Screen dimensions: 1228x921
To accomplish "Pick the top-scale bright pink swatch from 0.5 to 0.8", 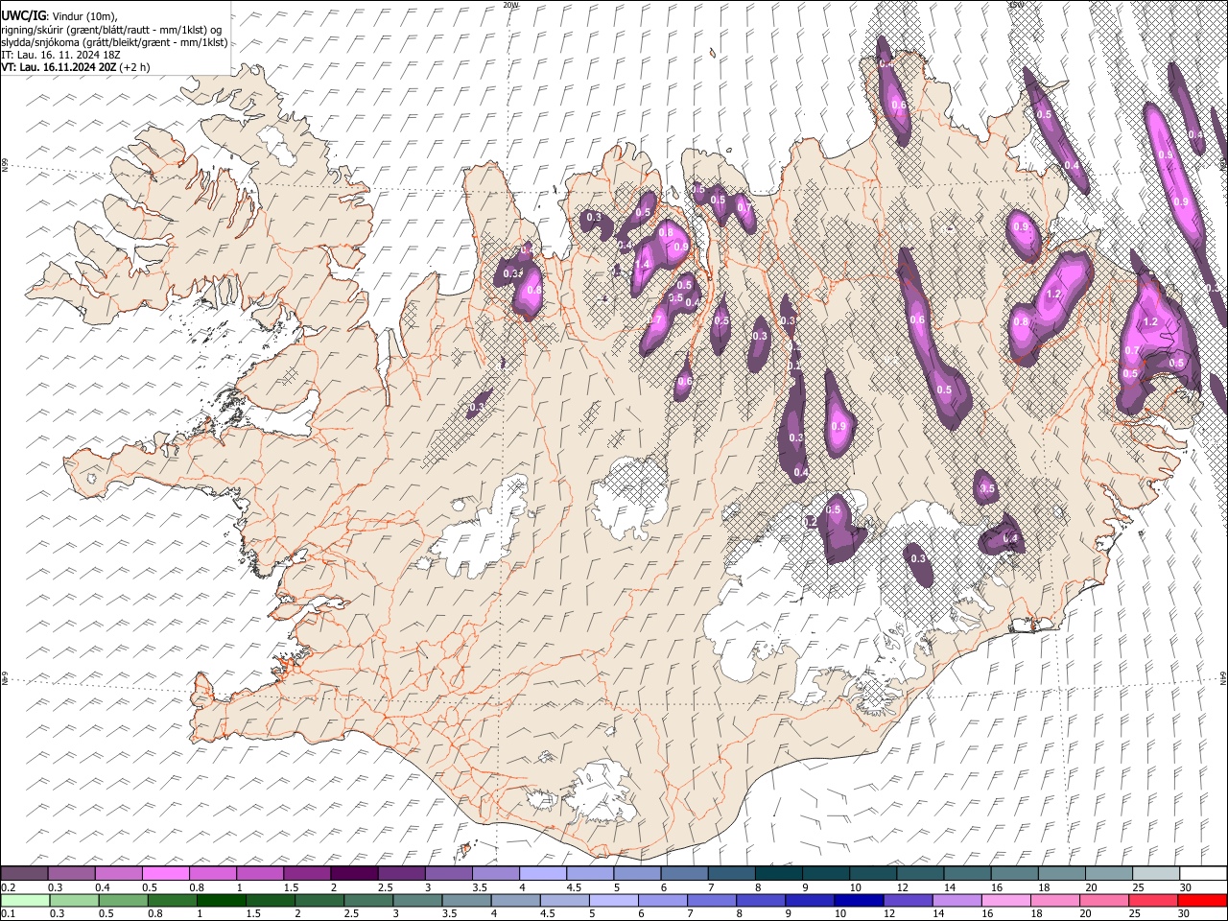I will coord(165,874).
